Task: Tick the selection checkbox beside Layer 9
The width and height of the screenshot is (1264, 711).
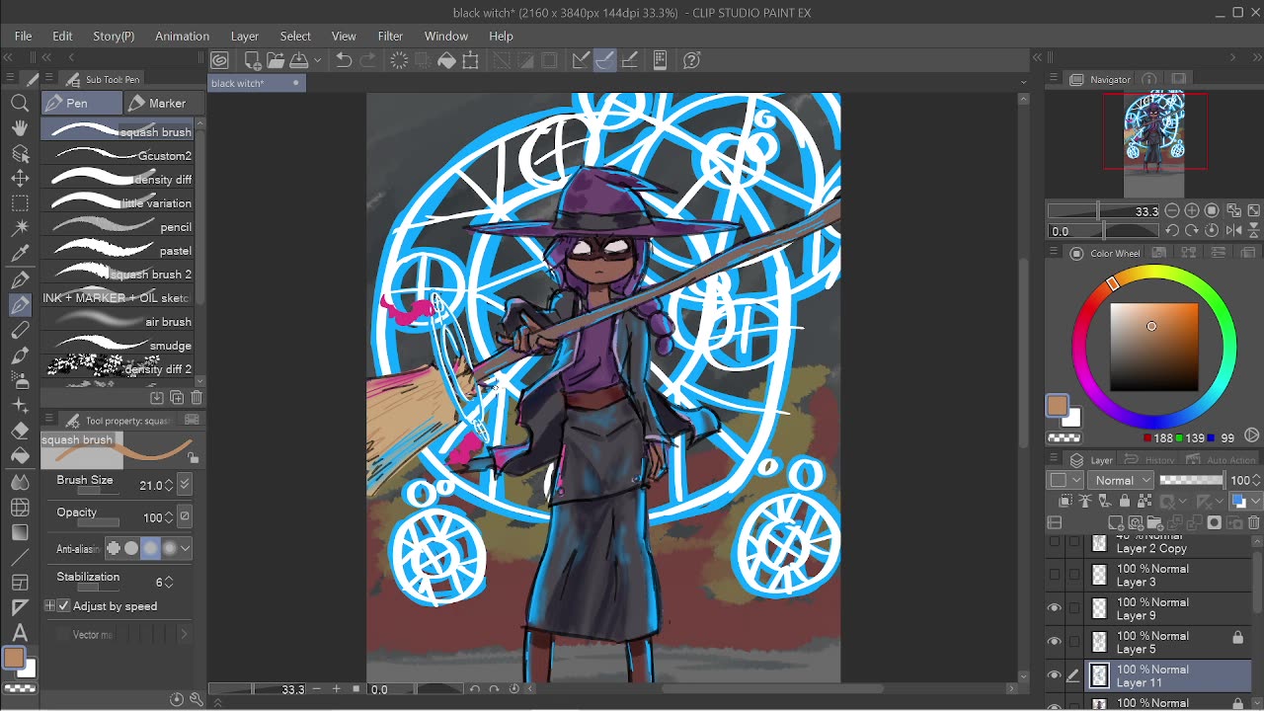Action: pos(1073,608)
